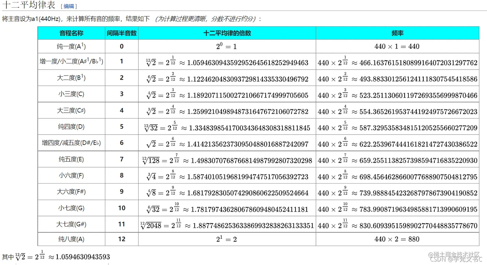Select the 纯八度(A) cell
The image size is (487, 265).
72,239
